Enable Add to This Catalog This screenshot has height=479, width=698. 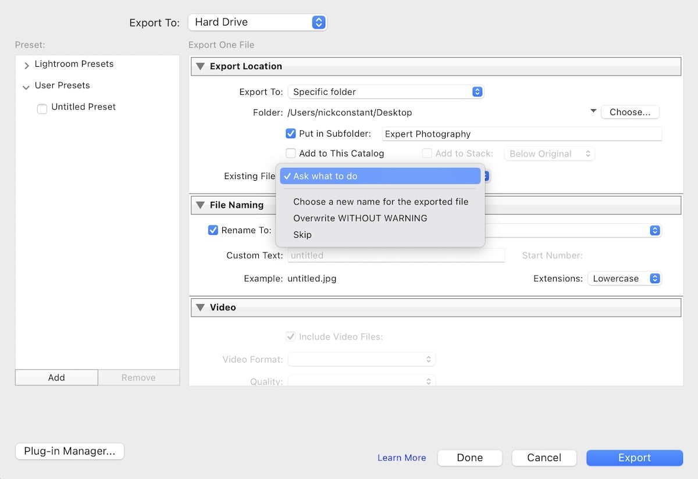point(291,154)
